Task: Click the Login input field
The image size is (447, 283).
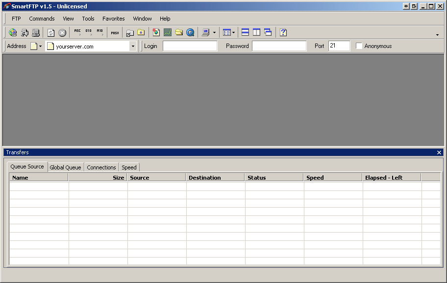Action: click(x=190, y=46)
